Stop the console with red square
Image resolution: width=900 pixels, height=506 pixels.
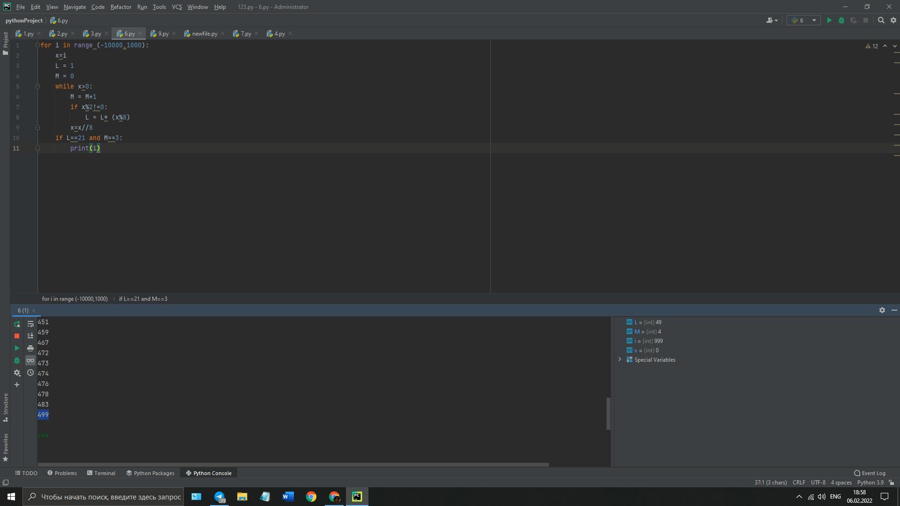[x=17, y=336]
